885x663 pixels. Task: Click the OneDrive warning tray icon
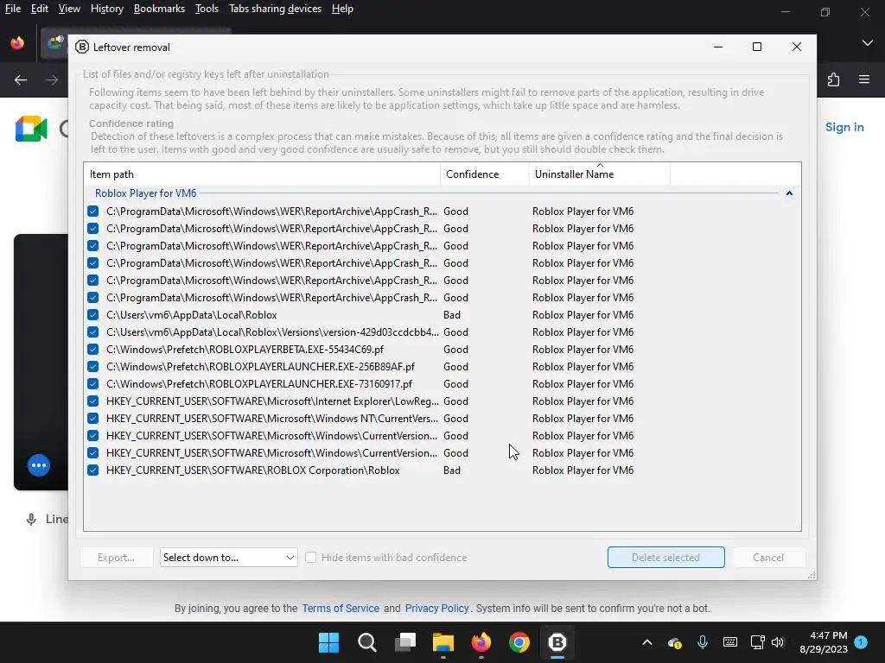[x=674, y=642]
